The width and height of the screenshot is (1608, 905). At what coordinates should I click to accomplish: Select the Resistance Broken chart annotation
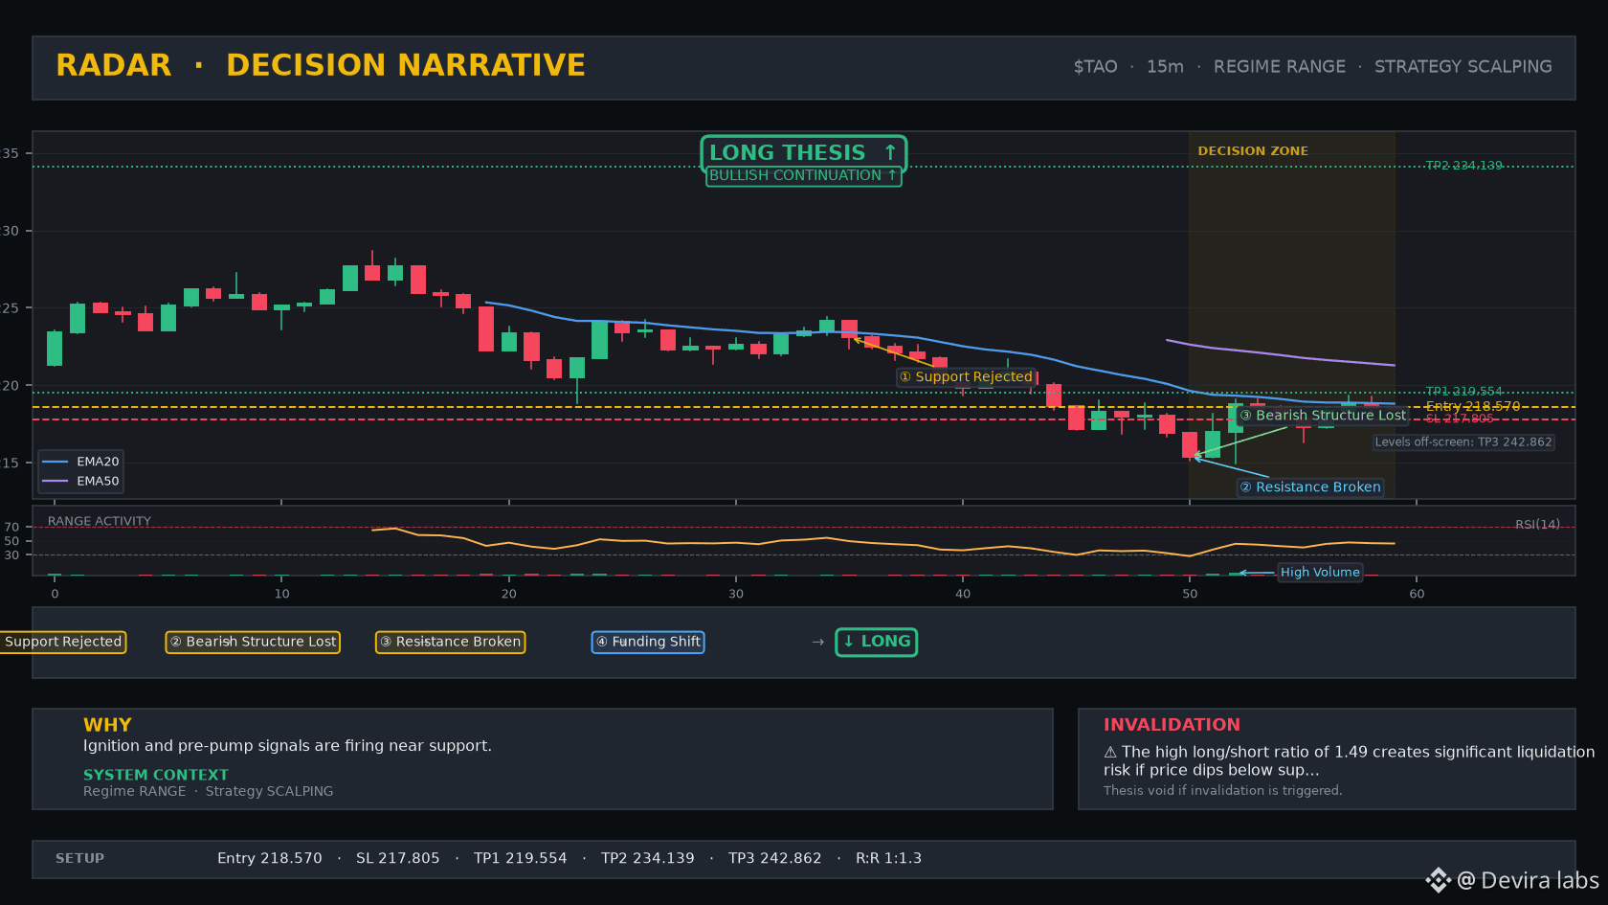[x=1310, y=487]
